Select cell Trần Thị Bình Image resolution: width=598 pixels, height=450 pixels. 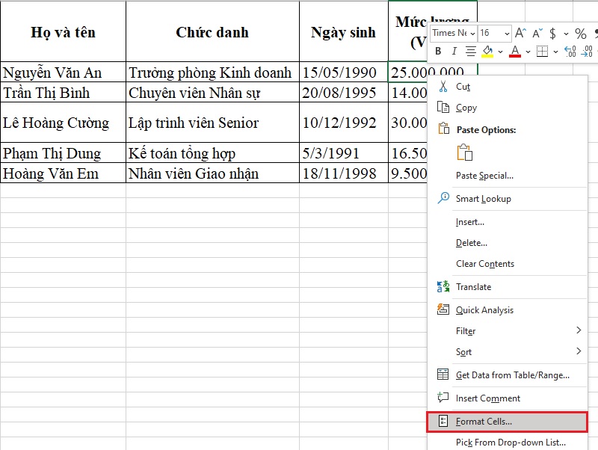[x=63, y=92]
